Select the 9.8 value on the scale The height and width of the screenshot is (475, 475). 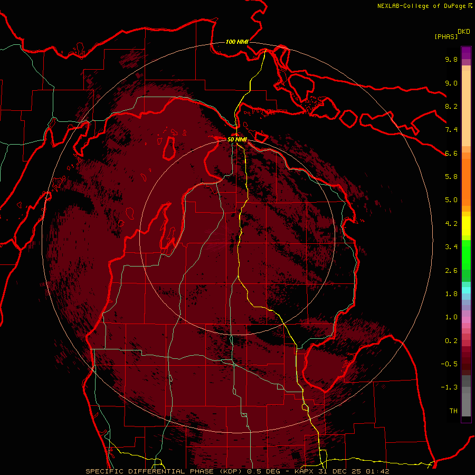(451, 59)
